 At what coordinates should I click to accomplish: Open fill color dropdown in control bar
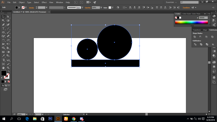[19, 7]
